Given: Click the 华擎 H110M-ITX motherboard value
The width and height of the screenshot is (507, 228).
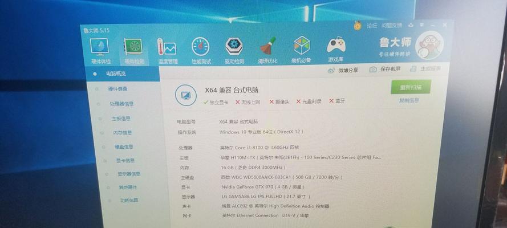Looking at the screenshot, I should (301, 157).
